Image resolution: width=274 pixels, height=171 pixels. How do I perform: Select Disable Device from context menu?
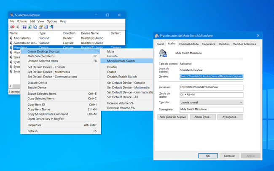tap(38, 83)
